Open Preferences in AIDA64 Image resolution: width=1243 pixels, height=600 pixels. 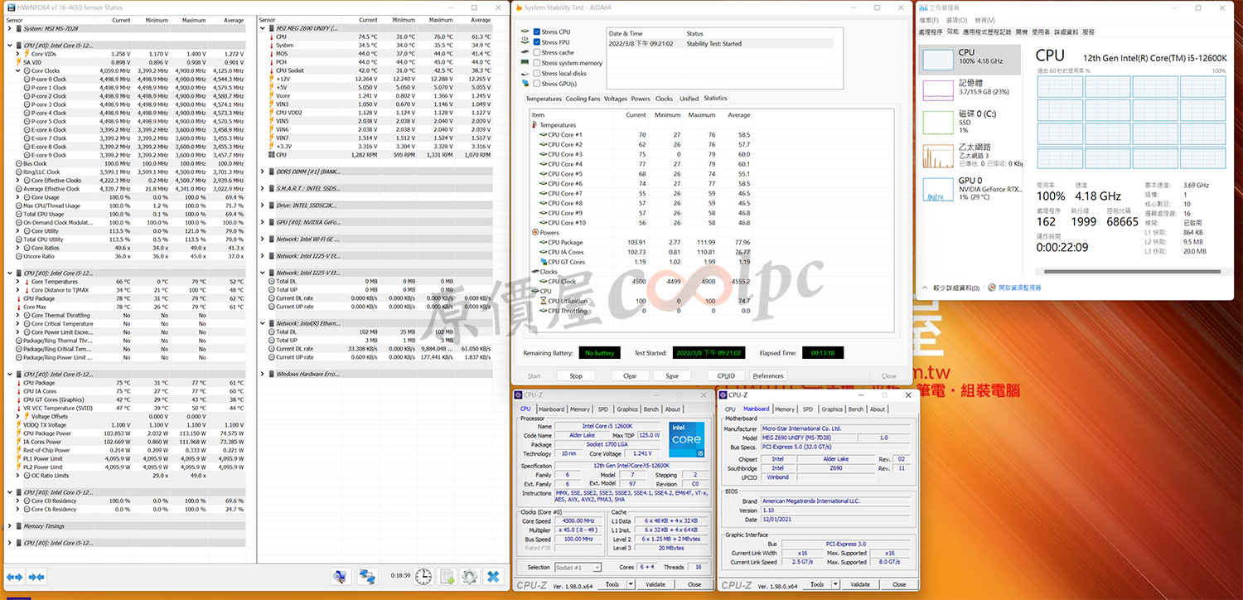(x=768, y=375)
